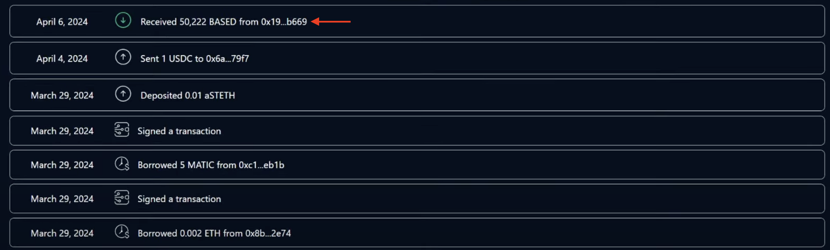Click the borrowed ETH clock-dollar icon

coord(122,232)
